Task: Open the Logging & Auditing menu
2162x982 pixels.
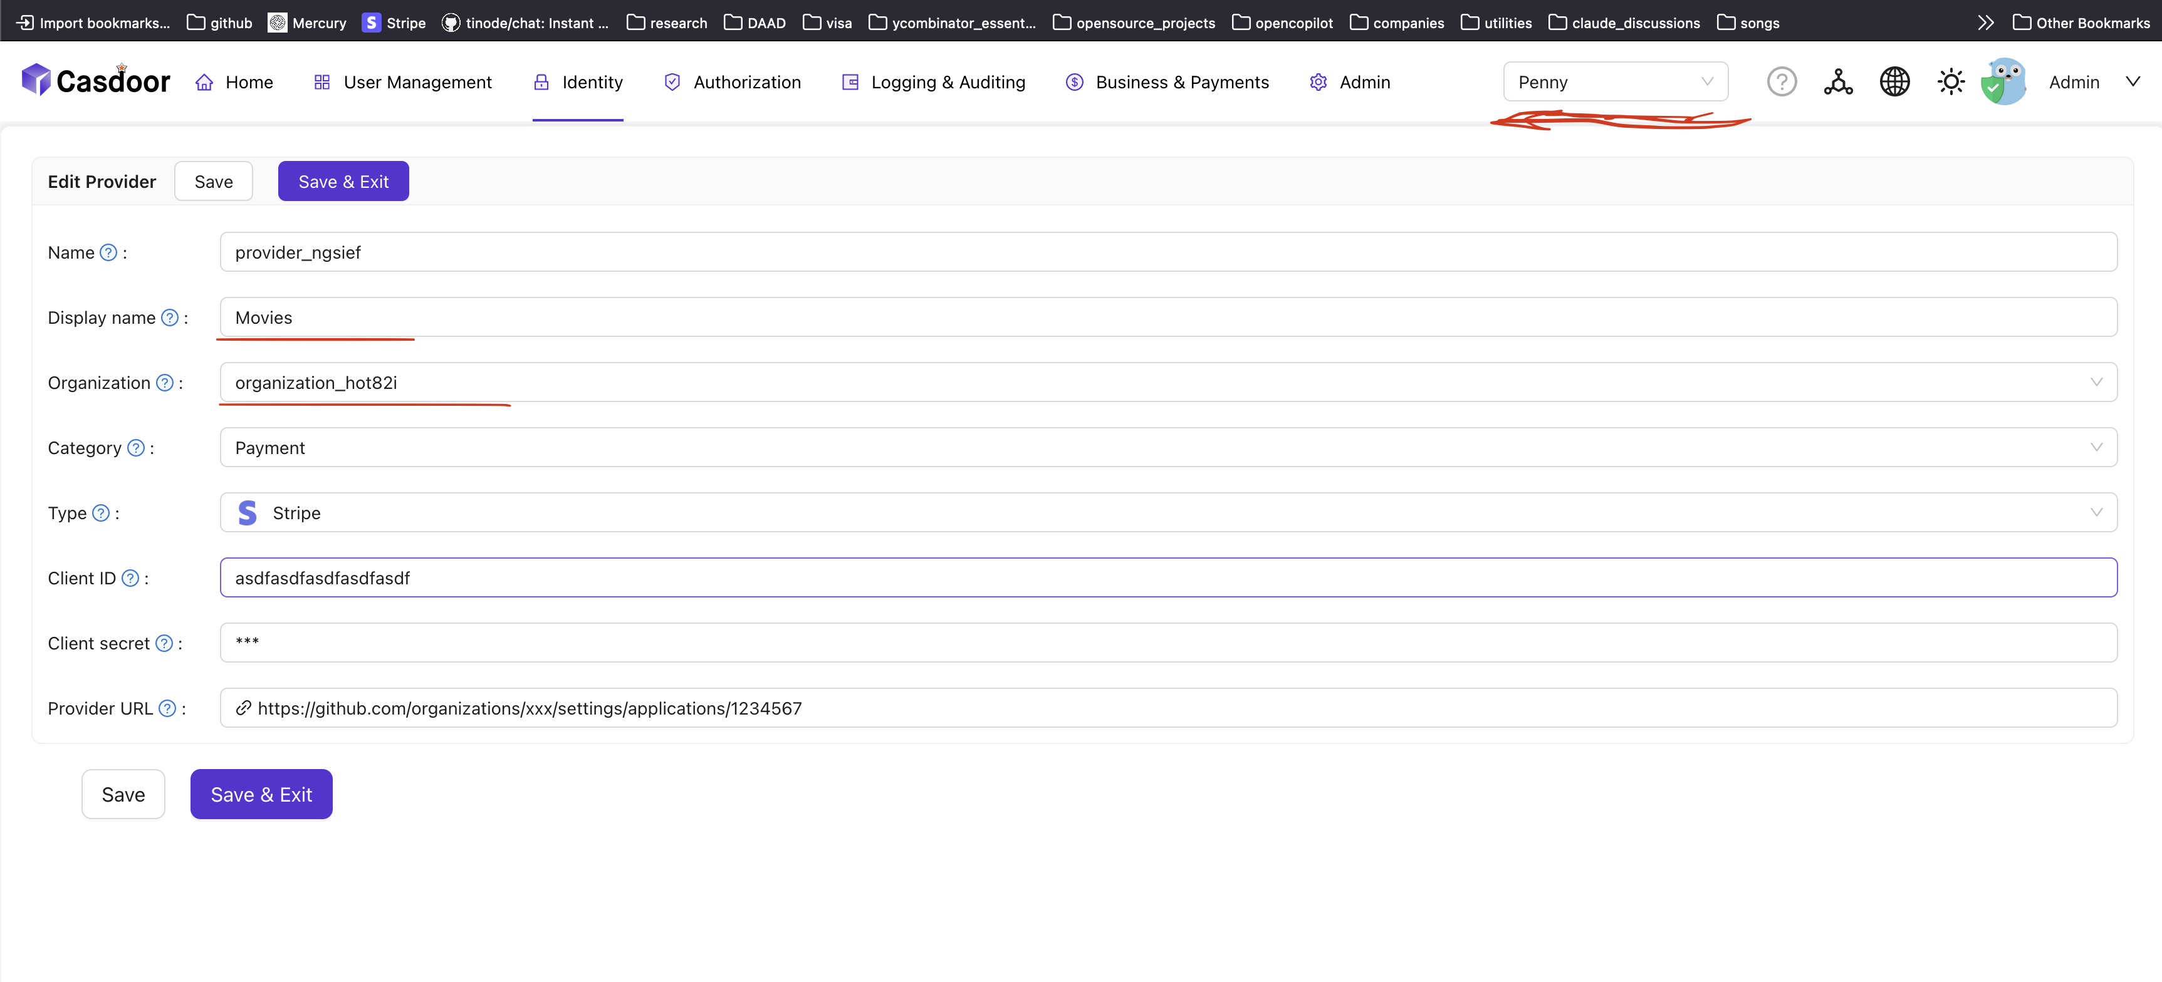Action: click(x=933, y=82)
